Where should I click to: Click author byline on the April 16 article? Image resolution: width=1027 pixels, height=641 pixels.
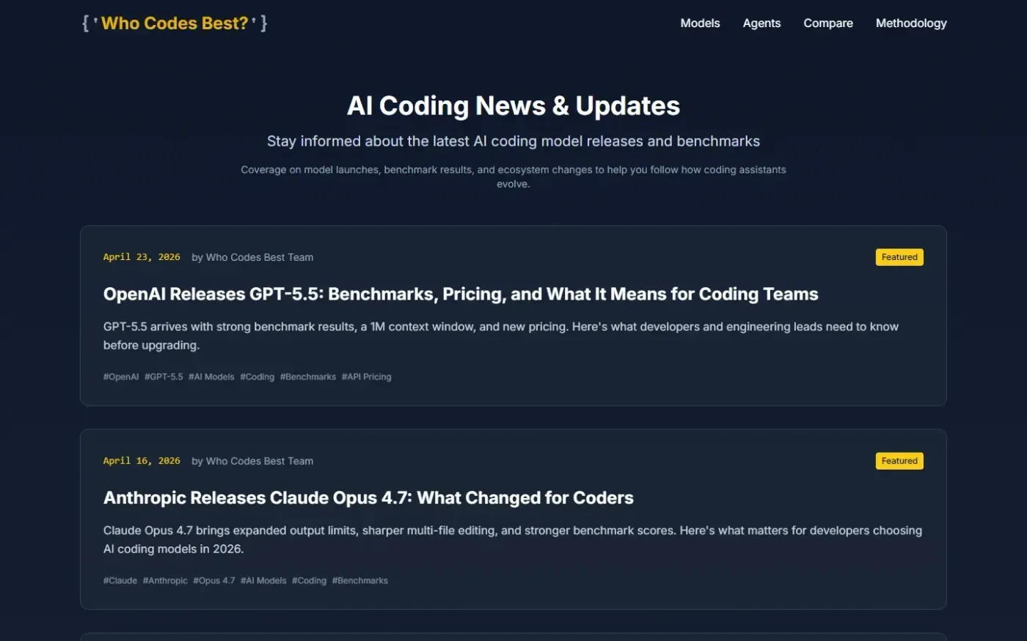coord(252,461)
